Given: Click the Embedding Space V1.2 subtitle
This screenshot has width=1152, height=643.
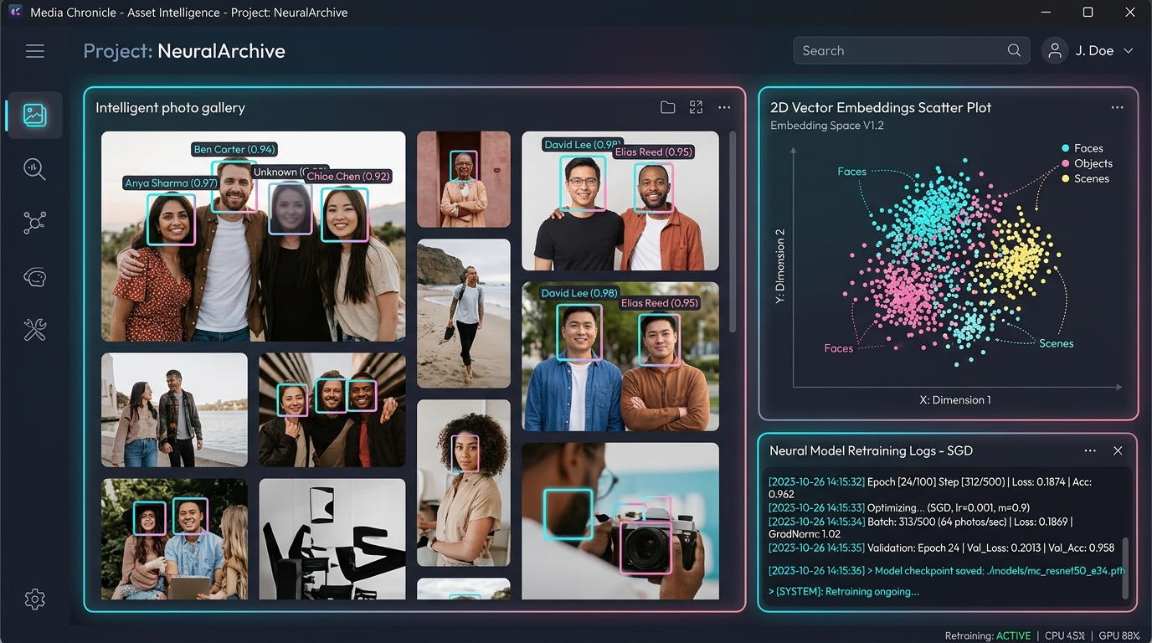Looking at the screenshot, I should [827, 126].
